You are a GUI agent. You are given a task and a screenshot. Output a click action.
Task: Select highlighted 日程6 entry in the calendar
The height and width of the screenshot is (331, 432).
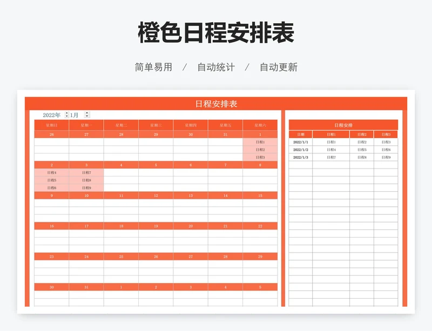pyautogui.click(x=51, y=188)
